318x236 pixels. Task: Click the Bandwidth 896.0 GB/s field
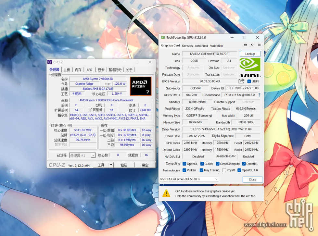[x=246, y=122]
